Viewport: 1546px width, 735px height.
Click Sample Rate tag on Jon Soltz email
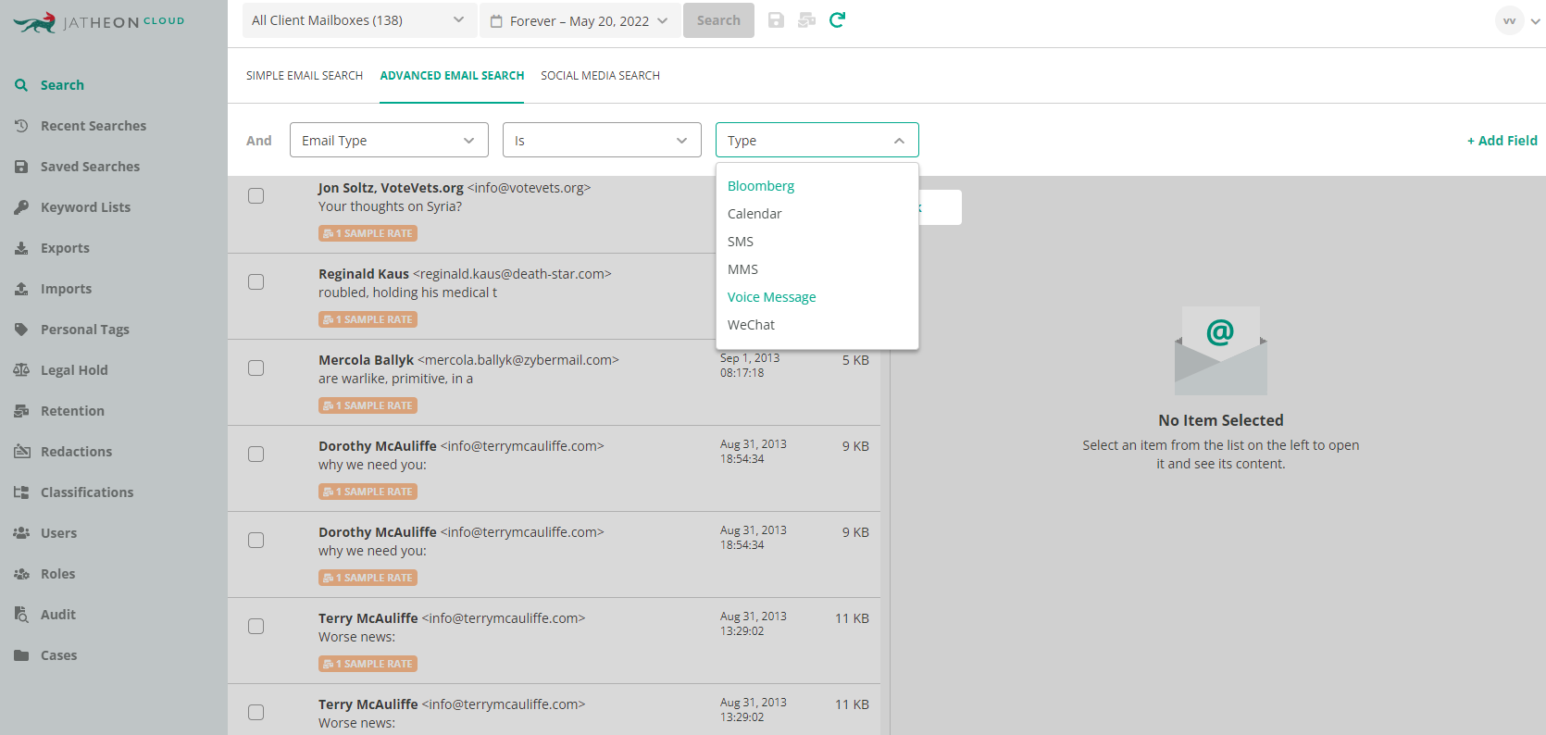point(368,233)
